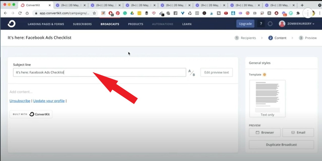
Task: Switch preview mode to Email
Action: (x=298, y=132)
